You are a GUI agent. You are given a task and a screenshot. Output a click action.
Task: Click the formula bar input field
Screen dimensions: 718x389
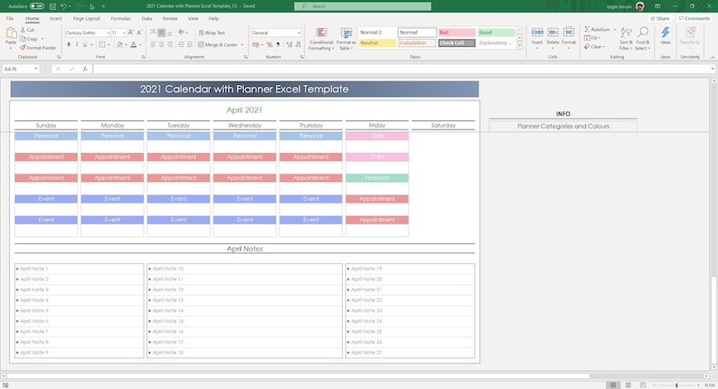pos(402,69)
